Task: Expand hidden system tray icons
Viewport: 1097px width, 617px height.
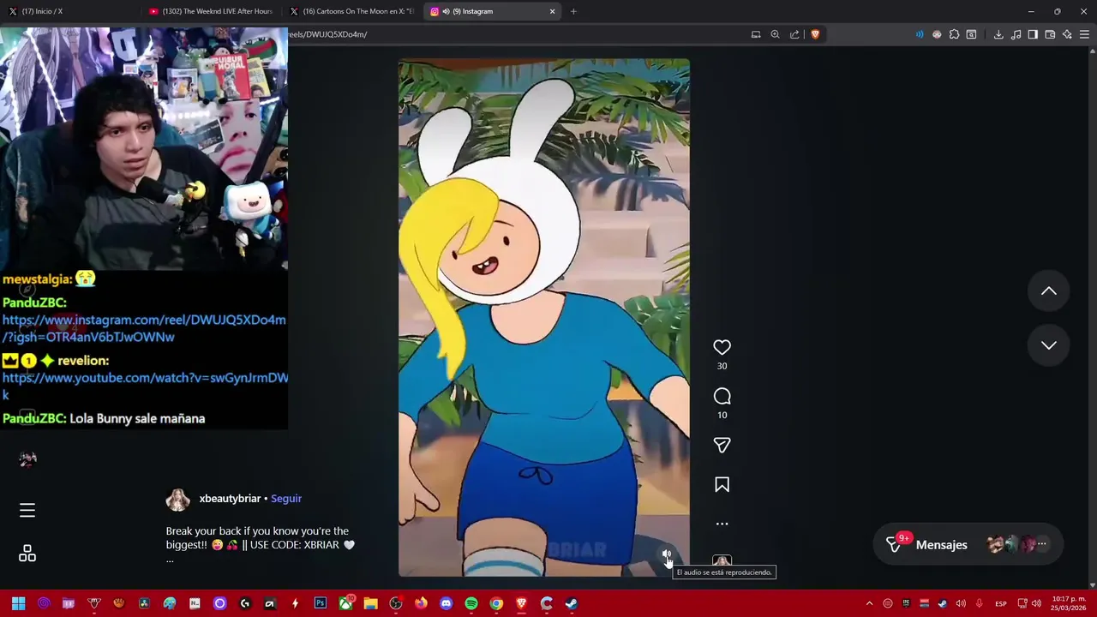Action: point(869,603)
